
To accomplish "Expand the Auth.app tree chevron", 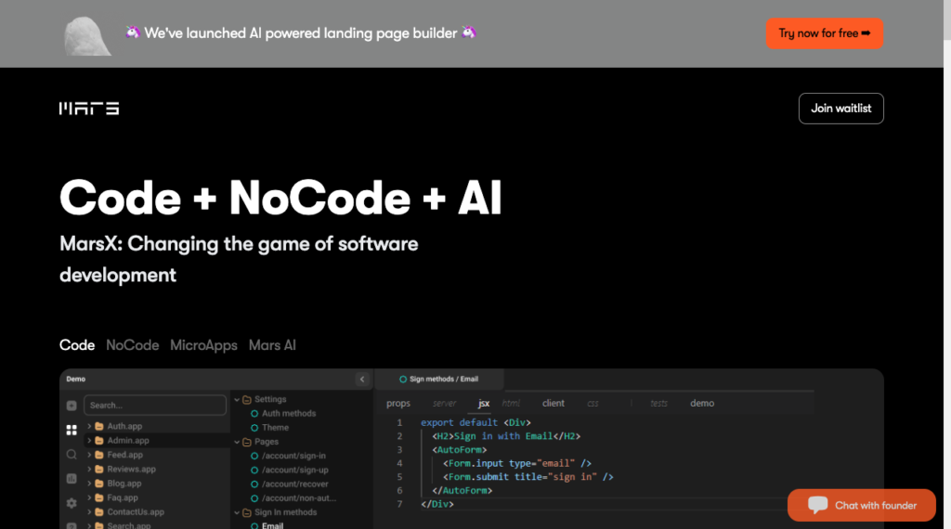I will click(89, 426).
